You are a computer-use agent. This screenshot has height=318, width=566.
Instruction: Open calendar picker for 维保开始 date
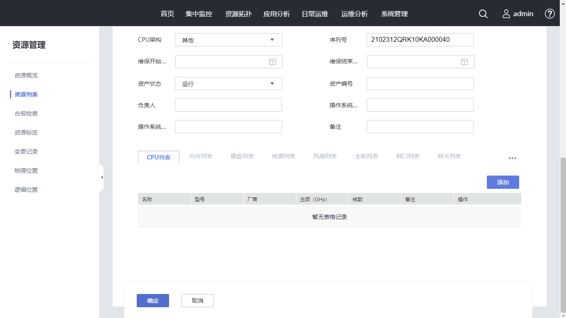(x=272, y=62)
